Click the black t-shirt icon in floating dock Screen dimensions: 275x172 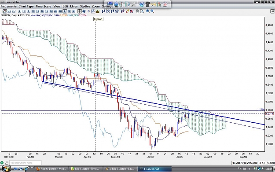coord(148,4)
